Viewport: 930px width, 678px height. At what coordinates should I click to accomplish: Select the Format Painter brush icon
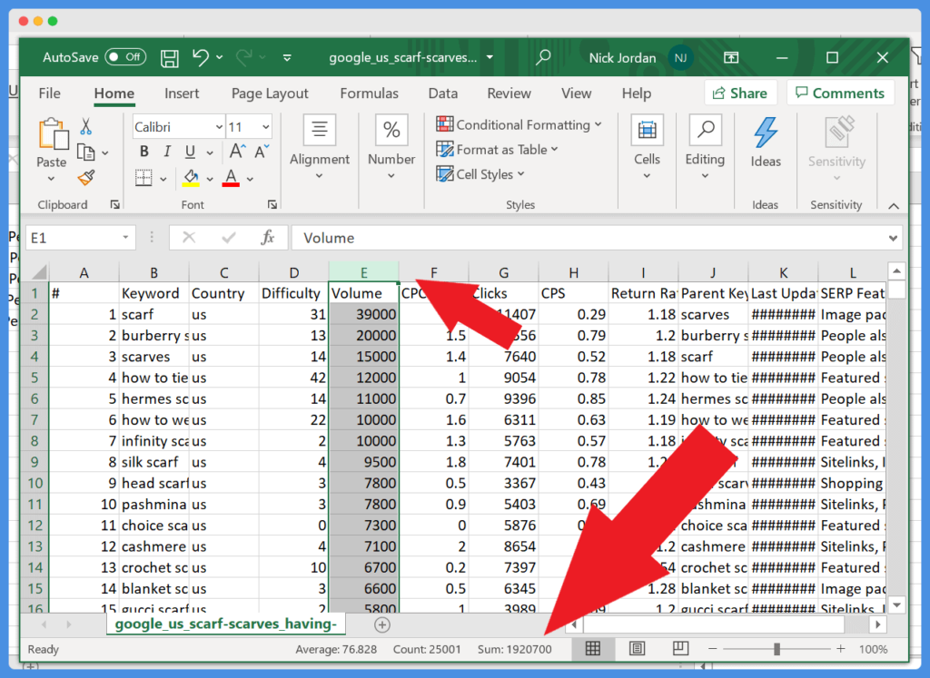click(86, 177)
